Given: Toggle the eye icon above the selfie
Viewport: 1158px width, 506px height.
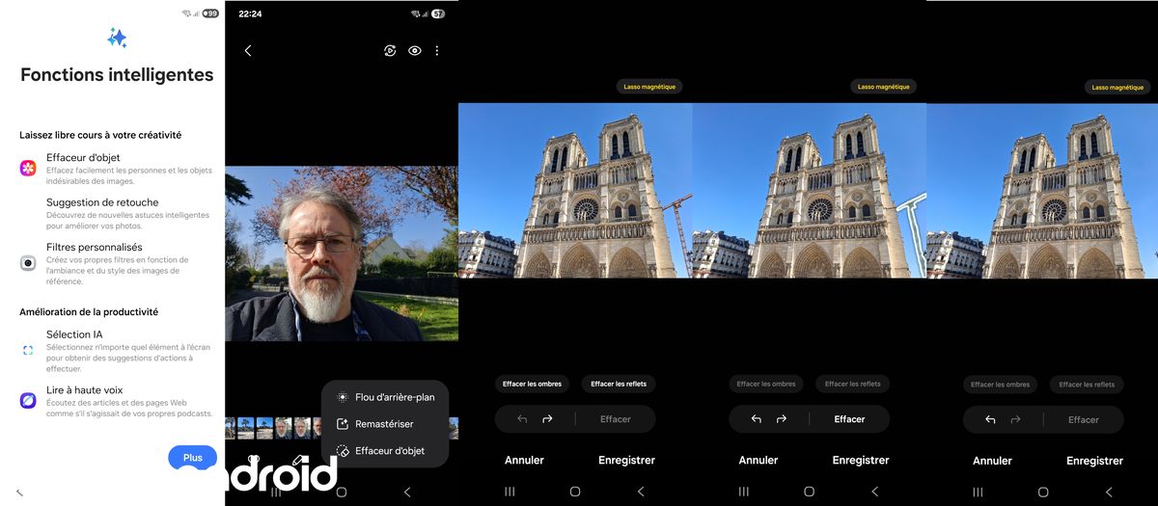Looking at the screenshot, I should pyautogui.click(x=415, y=51).
